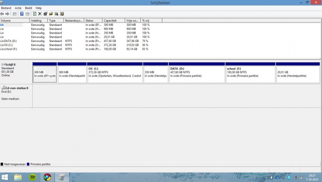The width and height of the screenshot is (322, 182).
Task: Sort by the Status column header
Action: click(93, 21)
